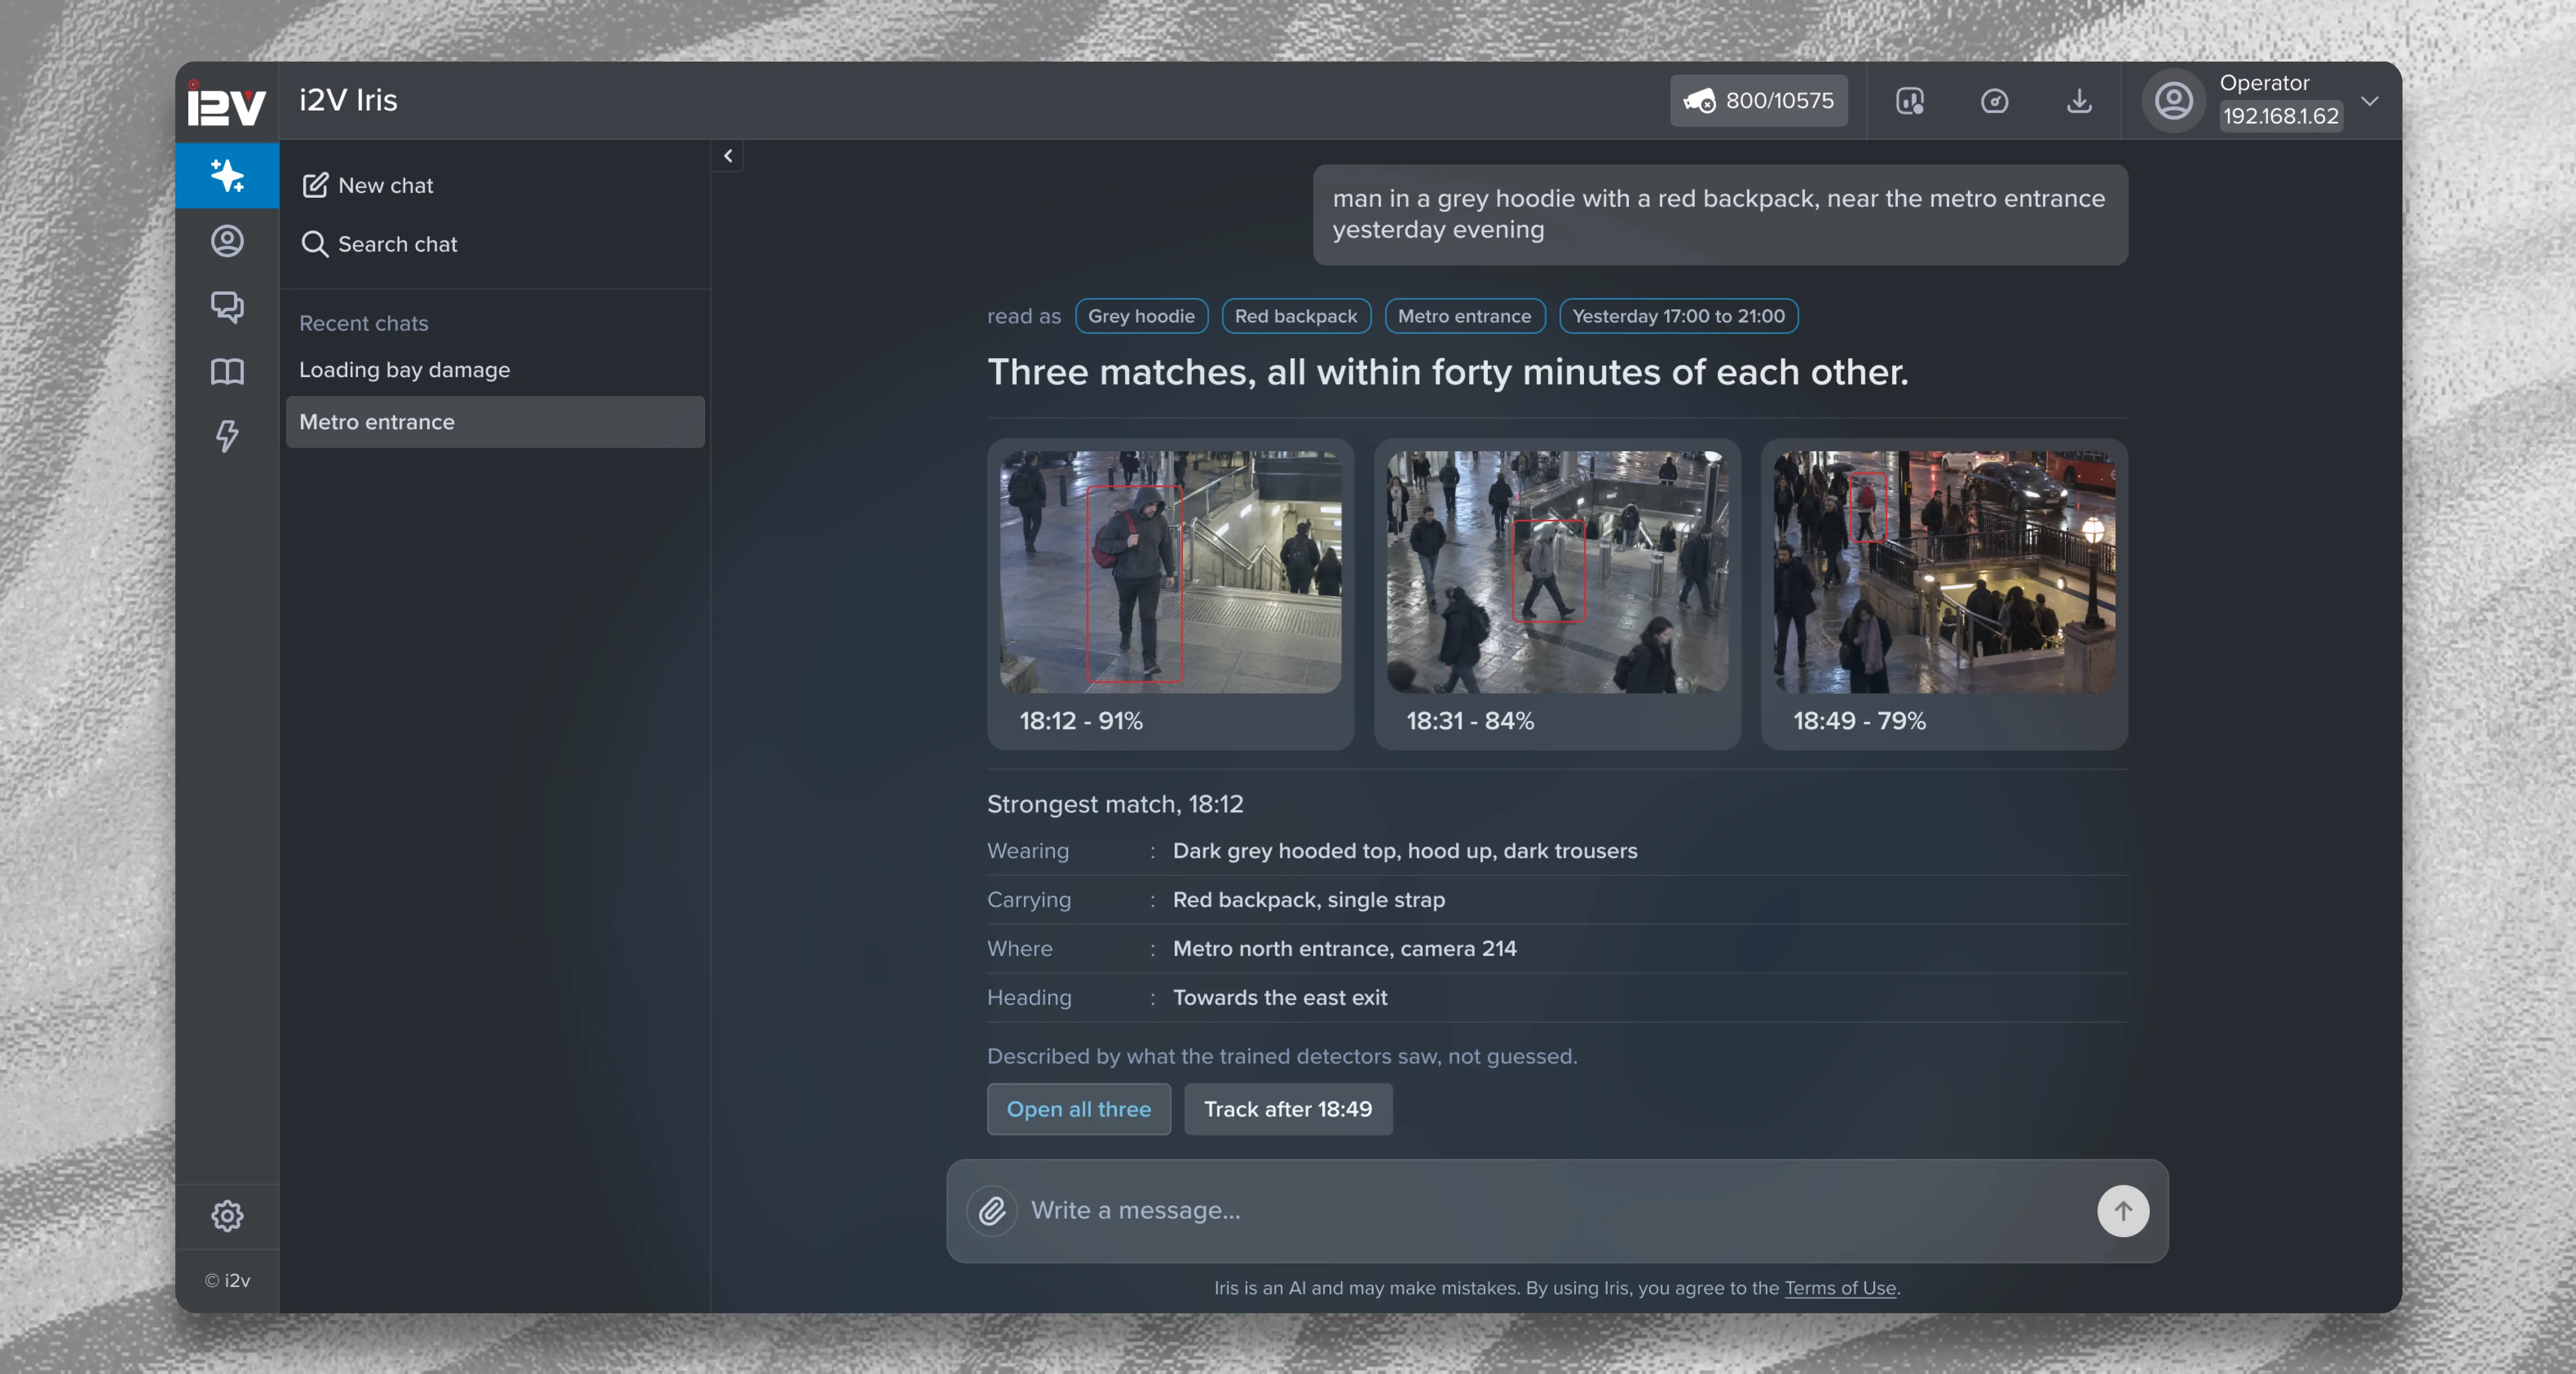Open the person profile sidebar icon
This screenshot has height=1374, width=2576.
[227, 241]
